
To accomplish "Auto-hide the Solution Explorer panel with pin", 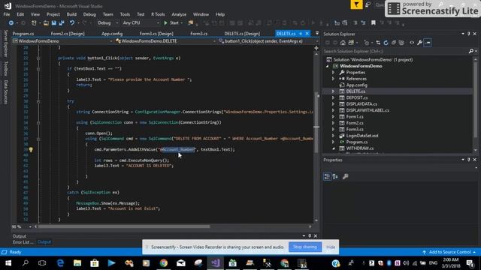I will coord(469,34).
